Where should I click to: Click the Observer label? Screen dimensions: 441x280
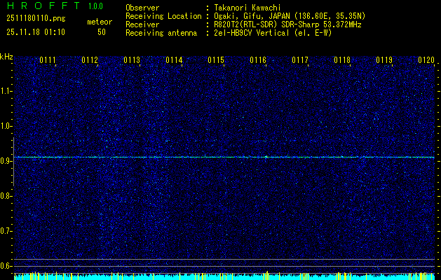142,8
